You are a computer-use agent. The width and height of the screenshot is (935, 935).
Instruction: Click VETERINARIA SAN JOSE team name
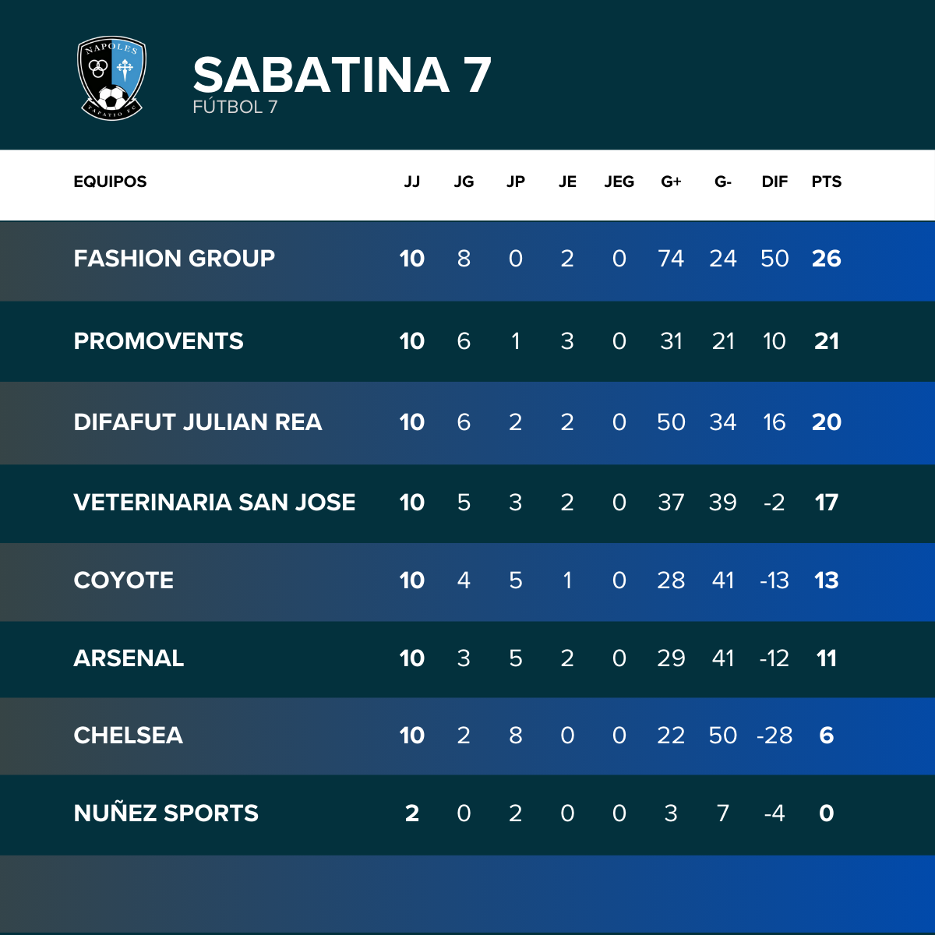[x=214, y=503]
